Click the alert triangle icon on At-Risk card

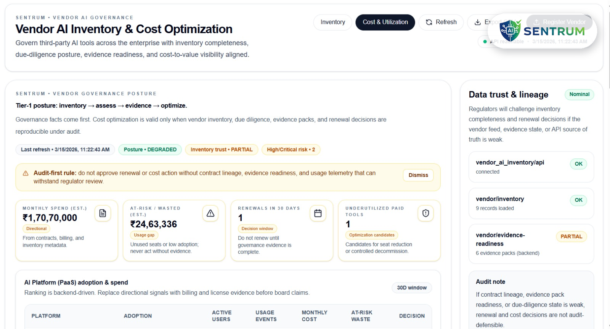[210, 213]
